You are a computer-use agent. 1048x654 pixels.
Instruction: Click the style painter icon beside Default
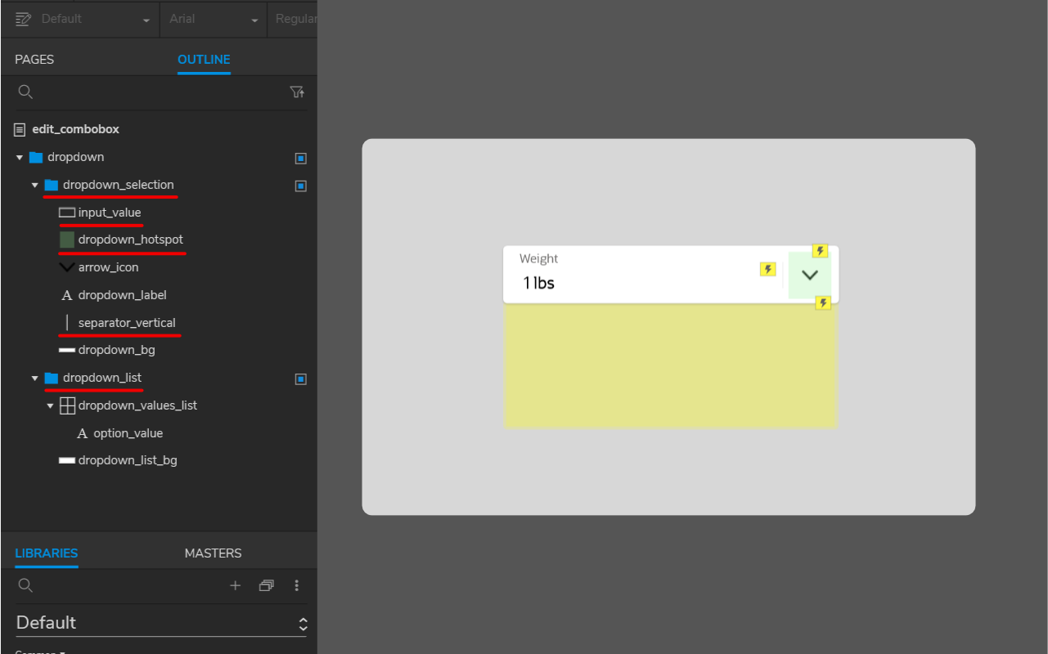click(x=23, y=18)
